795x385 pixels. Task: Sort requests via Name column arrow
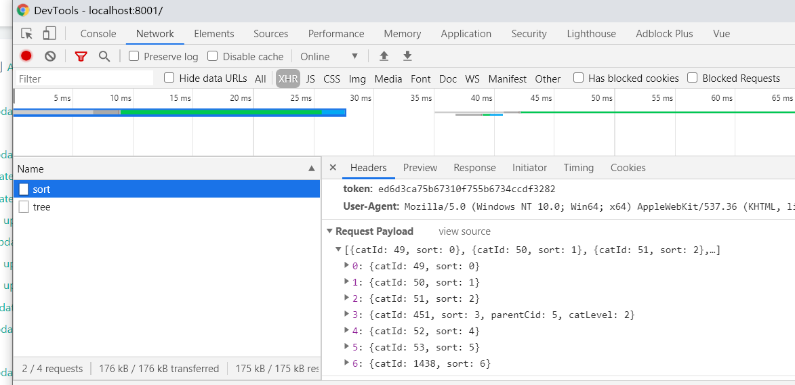click(312, 168)
